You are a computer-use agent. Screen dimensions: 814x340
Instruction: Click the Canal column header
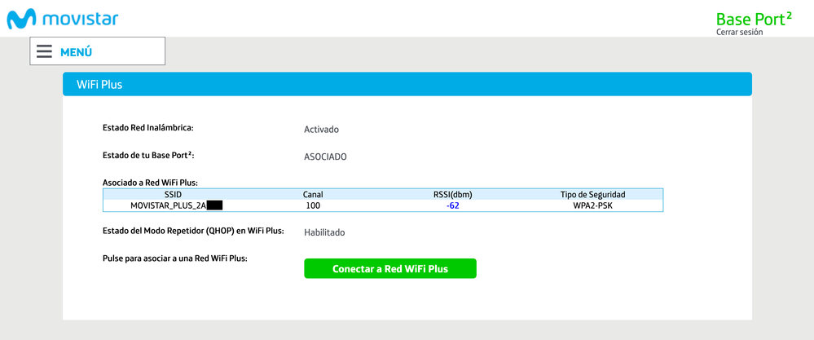tap(313, 195)
